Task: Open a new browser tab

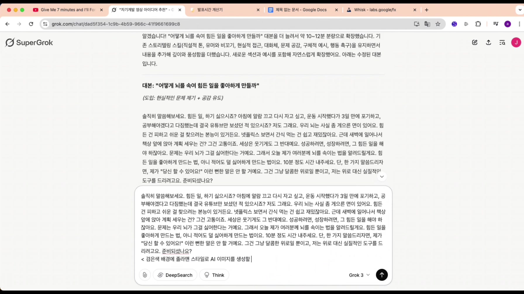Action: point(427,10)
